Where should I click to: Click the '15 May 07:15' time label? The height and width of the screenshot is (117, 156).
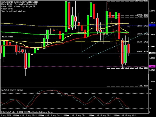[x=93, y=116]
